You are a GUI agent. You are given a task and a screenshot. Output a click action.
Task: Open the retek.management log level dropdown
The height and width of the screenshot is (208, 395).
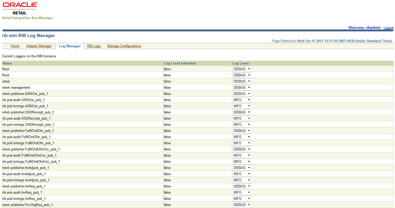click(x=241, y=87)
